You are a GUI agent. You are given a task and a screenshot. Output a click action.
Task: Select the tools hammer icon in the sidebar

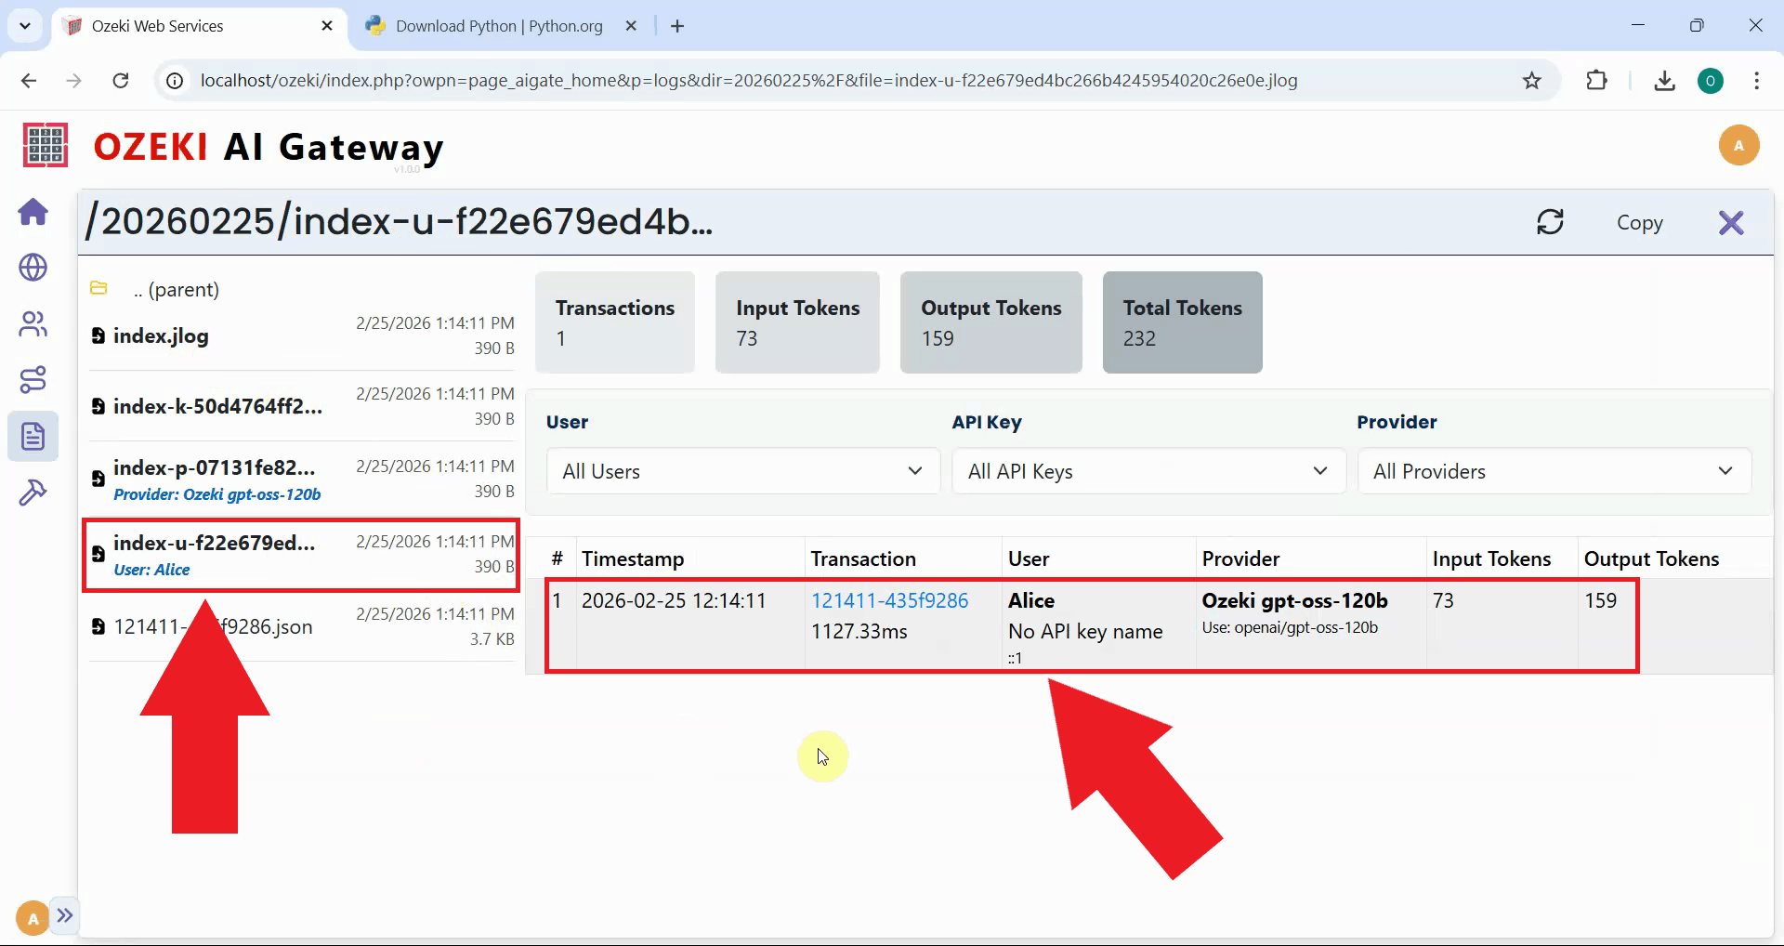coord(33,492)
